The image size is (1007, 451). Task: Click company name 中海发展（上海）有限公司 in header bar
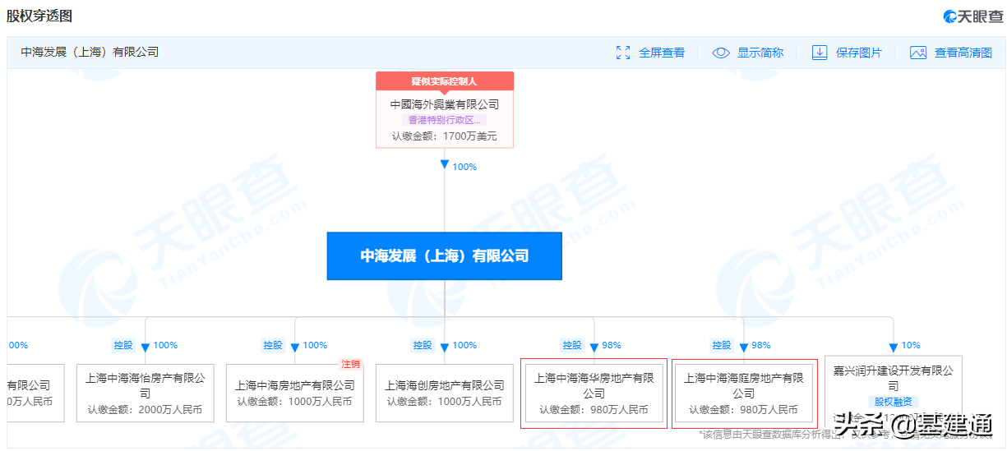coord(90,52)
